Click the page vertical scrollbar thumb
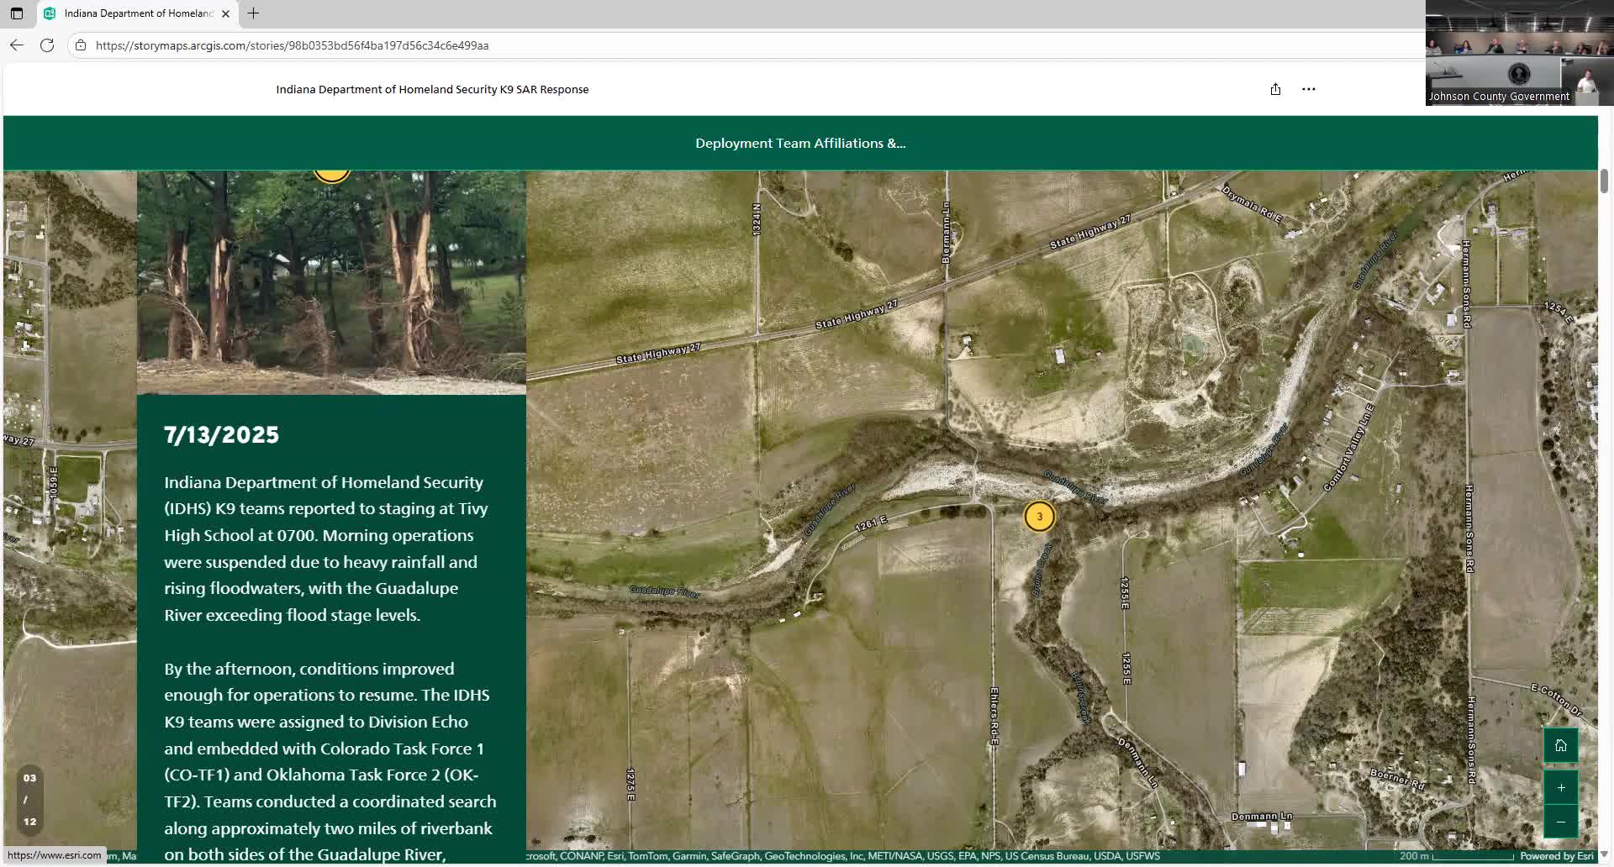1614x867 pixels. coord(1604,181)
